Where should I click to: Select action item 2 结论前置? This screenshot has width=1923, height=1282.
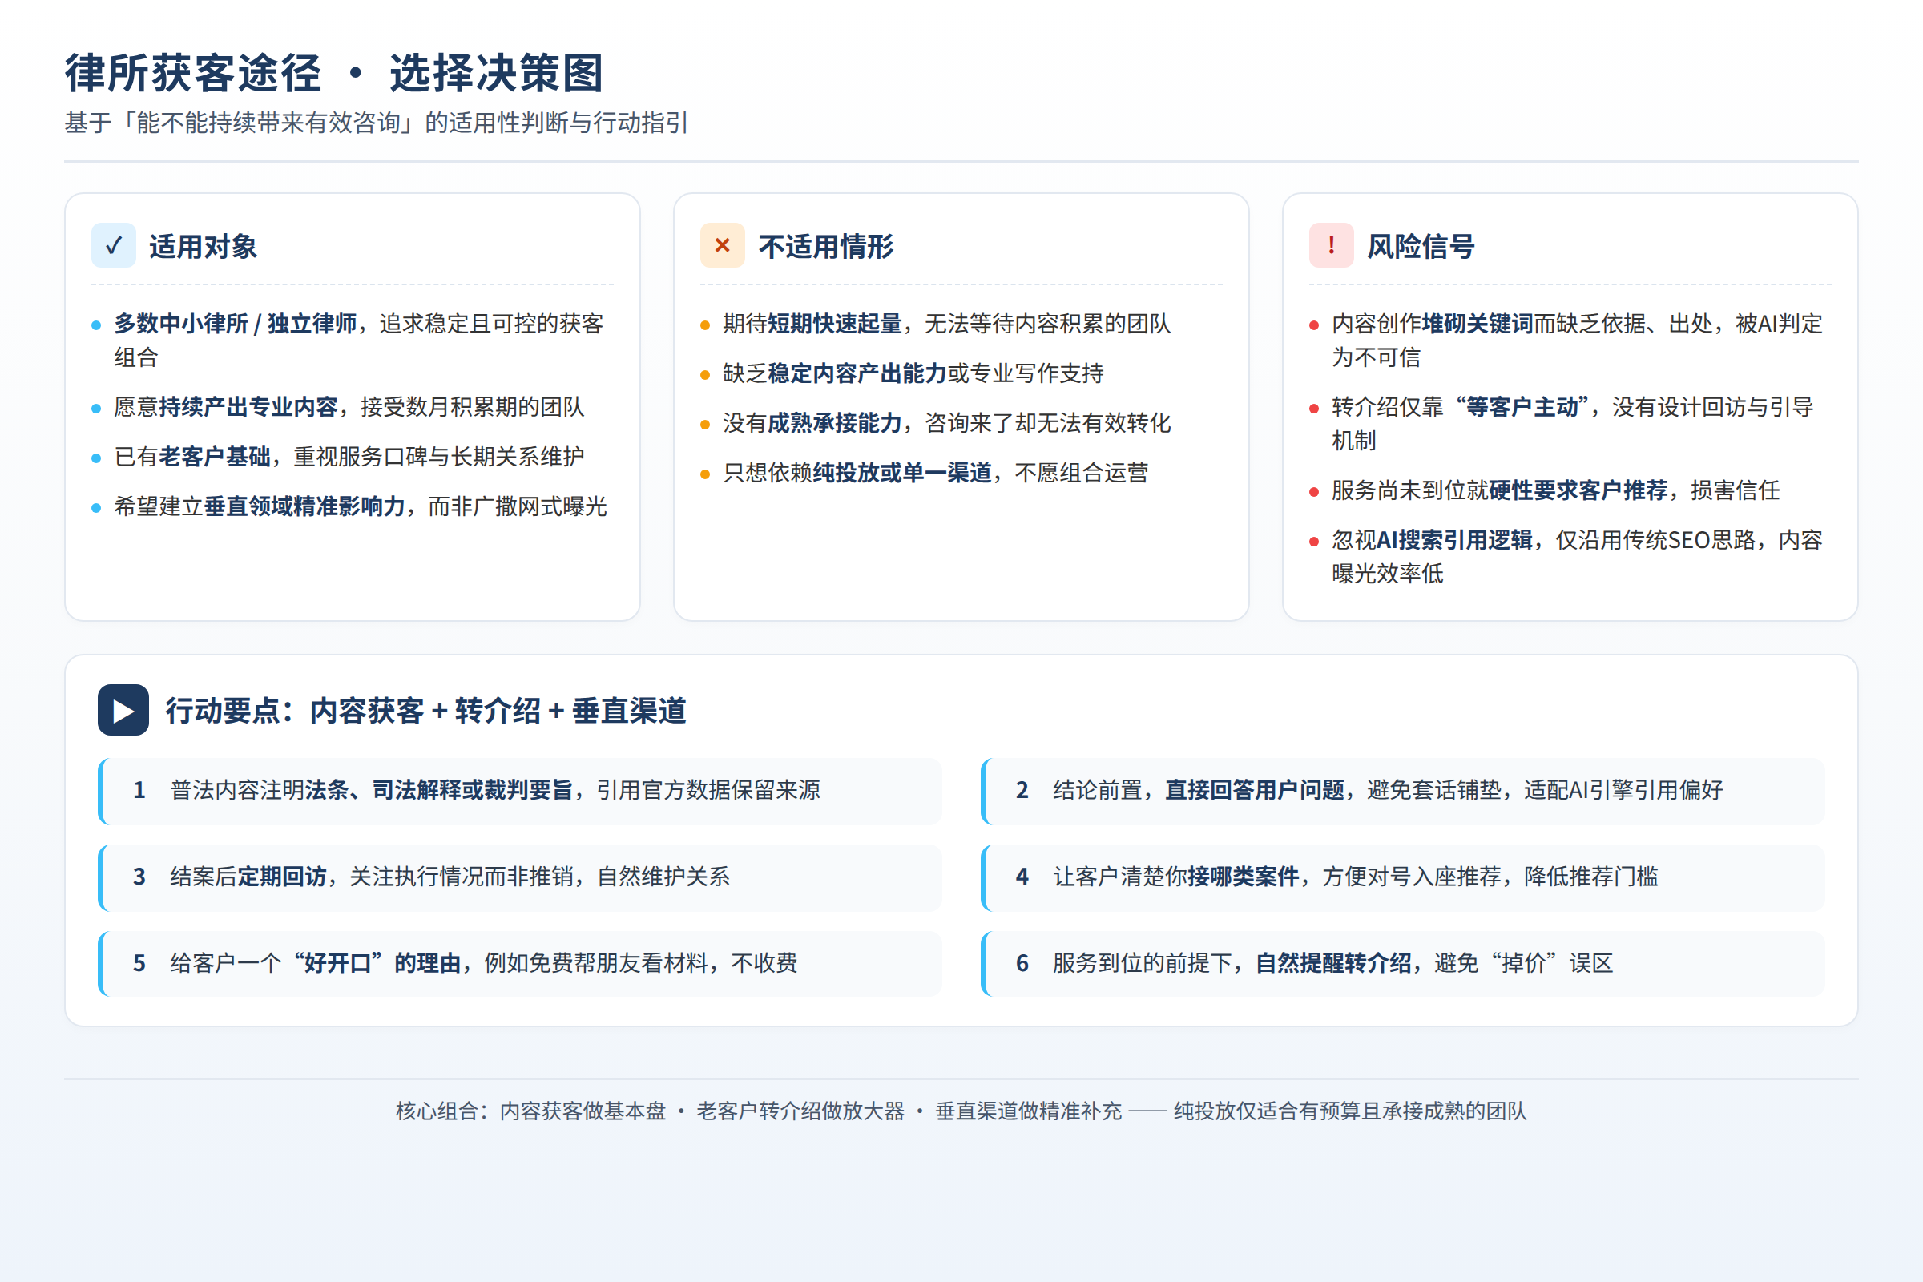1403,791
